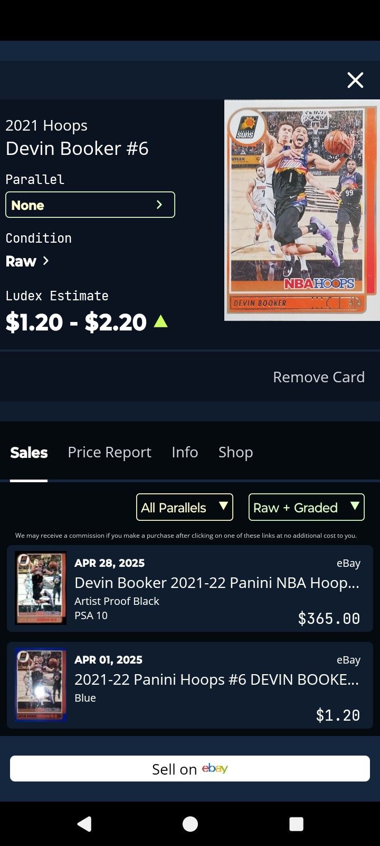Tap the Android recent apps square icon
The height and width of the screenshot is (846, 380).
[x=297, y=824]
